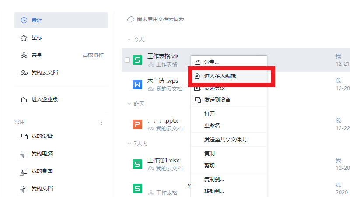Click the clock icon beside 最近
The height and width of the screenshot is (197, 350).
24,20
